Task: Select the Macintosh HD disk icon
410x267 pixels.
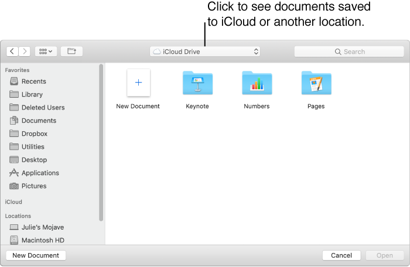Action: (x=14, y=240)
